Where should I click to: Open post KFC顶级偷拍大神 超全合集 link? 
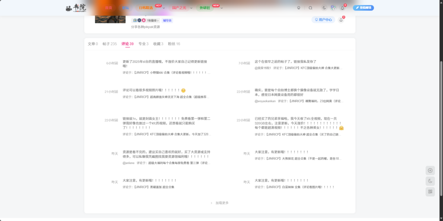pyautogui.click(x=304, y=135)
